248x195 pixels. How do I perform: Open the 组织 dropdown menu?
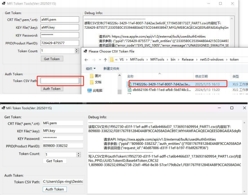point(90,69)
